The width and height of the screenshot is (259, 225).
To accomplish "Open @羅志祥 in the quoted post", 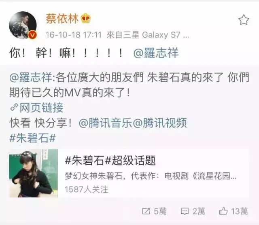I will coord(31,77).
